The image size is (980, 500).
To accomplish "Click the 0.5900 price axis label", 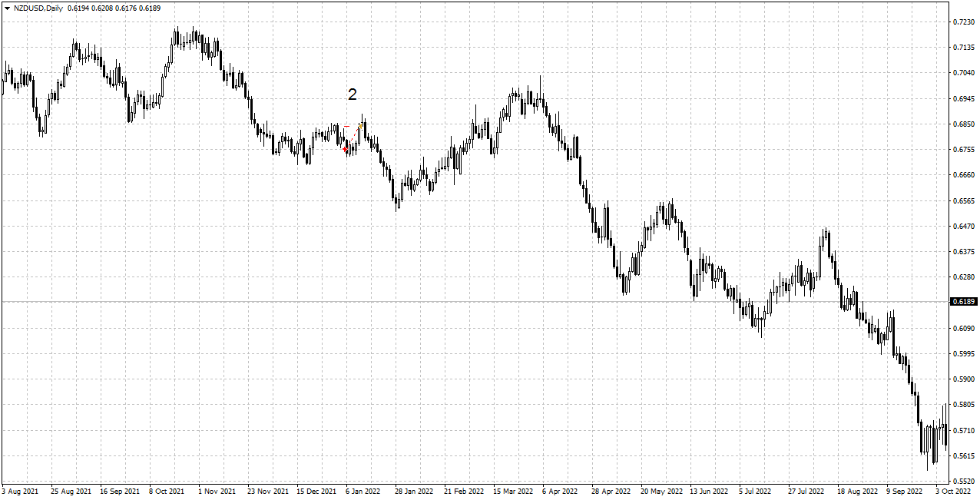I will point(965,379).
